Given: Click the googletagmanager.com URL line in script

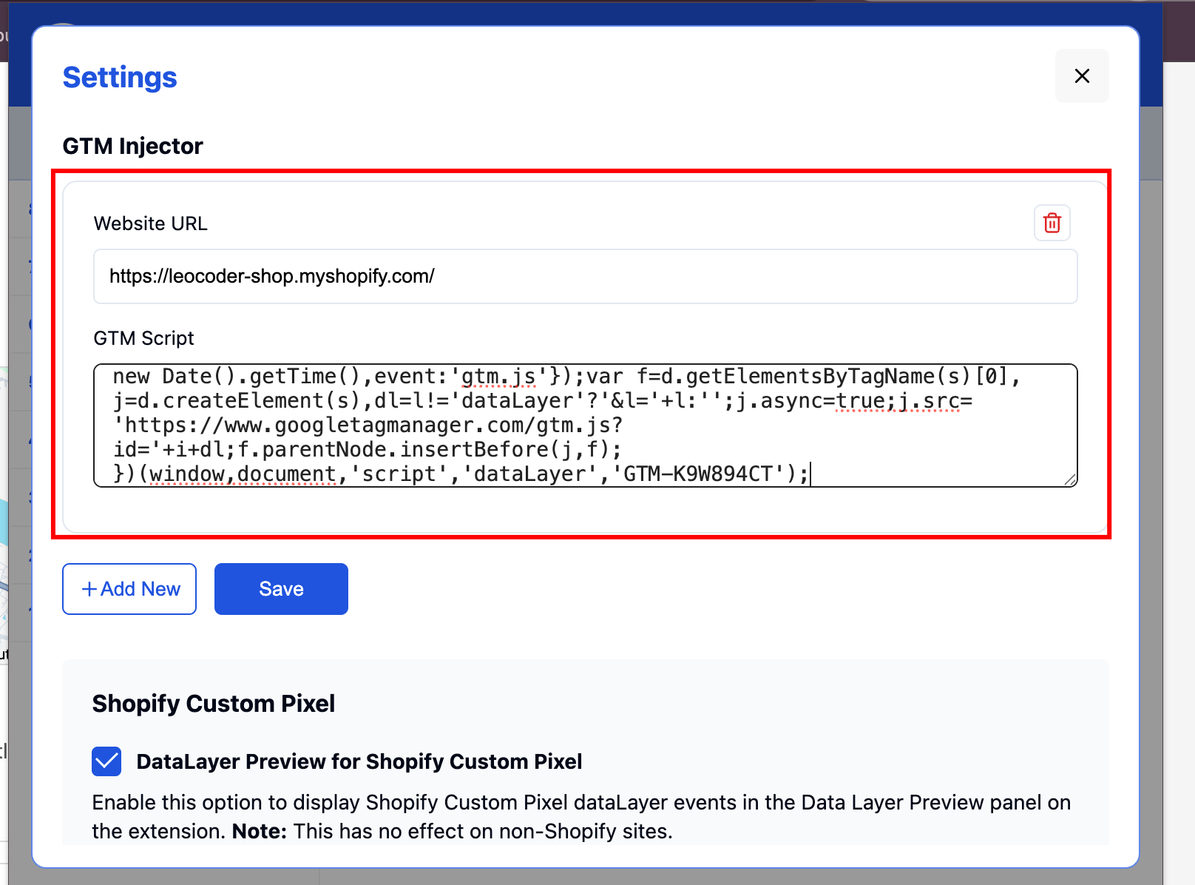Looking at the screenshot, I should pyautogui.click(x=370, y=425).
